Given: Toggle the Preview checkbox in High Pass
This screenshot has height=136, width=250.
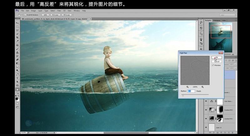Looking at the screenshot, I should coord(213,65).
